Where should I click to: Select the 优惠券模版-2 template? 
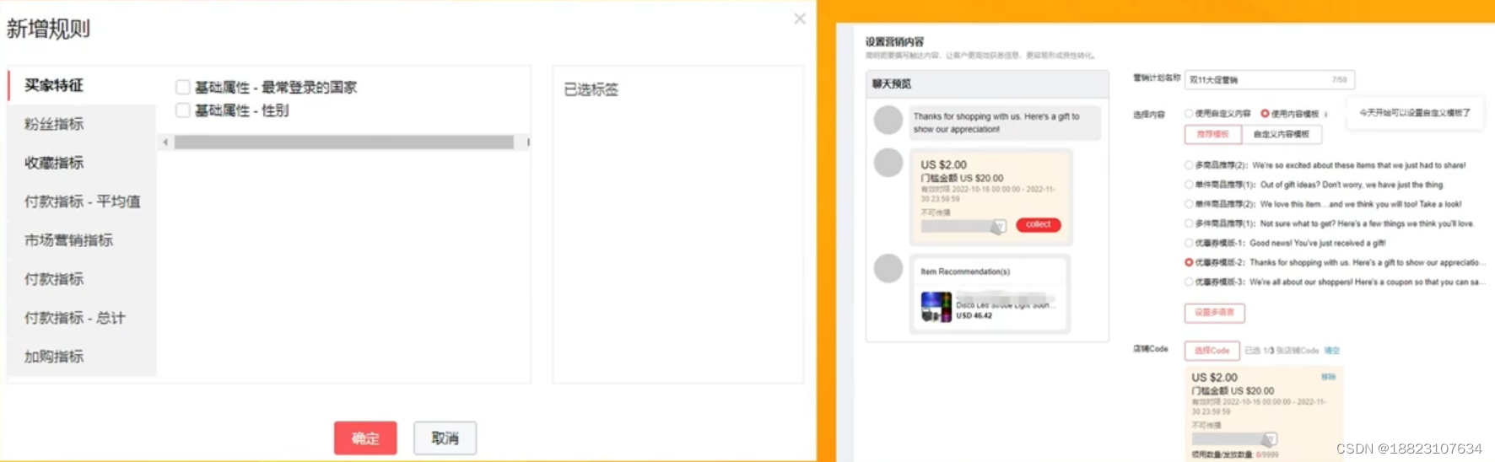pos(1189,262)
